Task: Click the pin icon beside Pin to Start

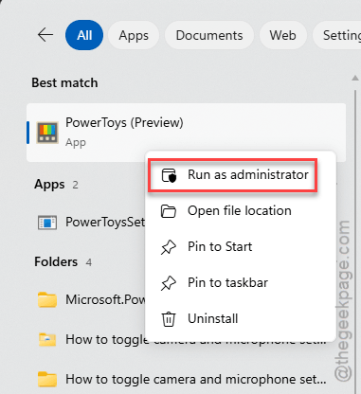Action: point(169,247)
